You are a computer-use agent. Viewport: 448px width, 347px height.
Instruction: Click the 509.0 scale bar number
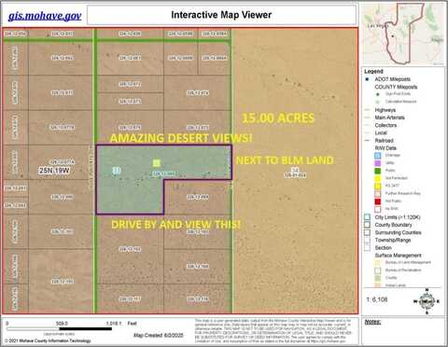[62, 324]
